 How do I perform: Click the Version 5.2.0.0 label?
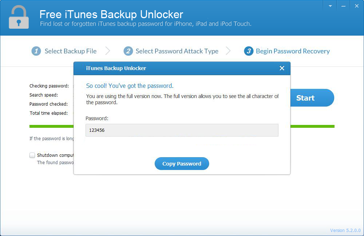[345, 230]
